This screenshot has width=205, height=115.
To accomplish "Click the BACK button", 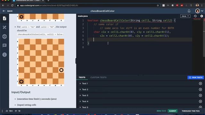I will pos(8,11).
